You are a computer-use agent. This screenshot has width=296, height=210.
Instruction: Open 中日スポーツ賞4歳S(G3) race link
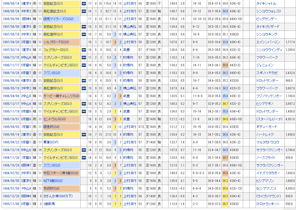pos(61,173)
